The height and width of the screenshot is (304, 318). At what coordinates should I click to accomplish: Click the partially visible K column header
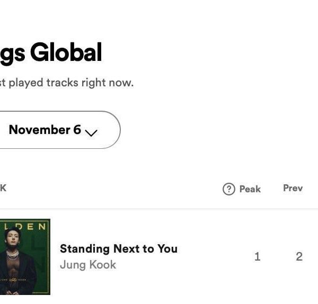click(3, 188)
